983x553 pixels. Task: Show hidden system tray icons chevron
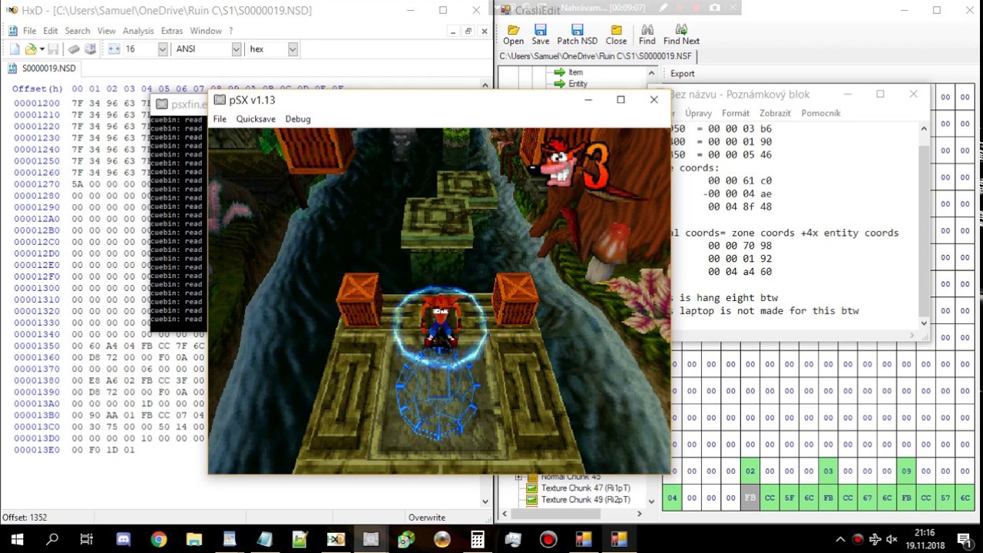(x=840, y=539)
